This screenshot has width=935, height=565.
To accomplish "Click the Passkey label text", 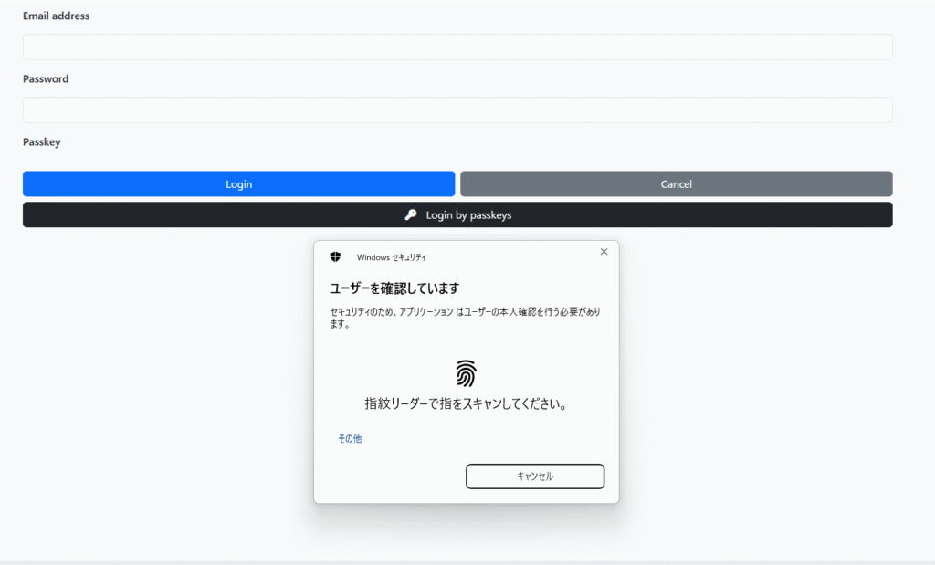I will 42,141.
